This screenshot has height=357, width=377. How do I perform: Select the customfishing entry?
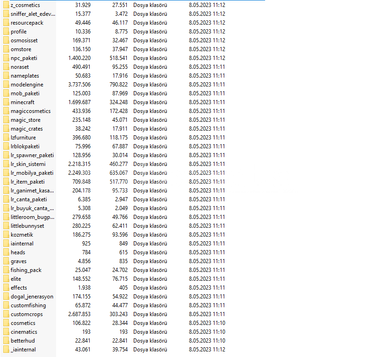click(28, 305)
